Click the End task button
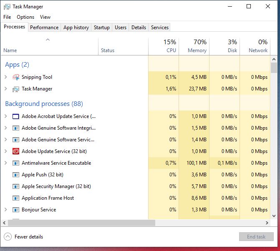Image resolution: width=280 pixels, height=251 pixels. click(x=256, y=237)
